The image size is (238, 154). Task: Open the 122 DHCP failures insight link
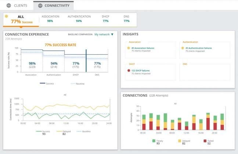click(140, 71)
